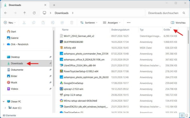Click the Paste toolbar icon
This screenshot has width=190, height=118.
pyautogui.click(x=43, y=23)
